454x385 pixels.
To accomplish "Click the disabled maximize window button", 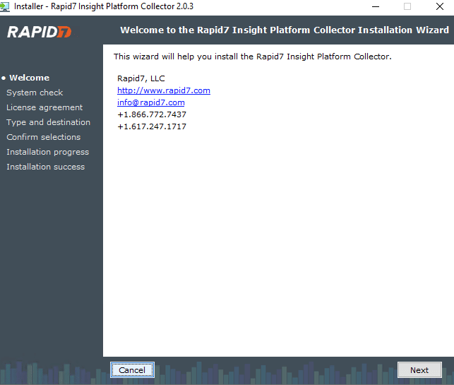I will pos(407,6).
